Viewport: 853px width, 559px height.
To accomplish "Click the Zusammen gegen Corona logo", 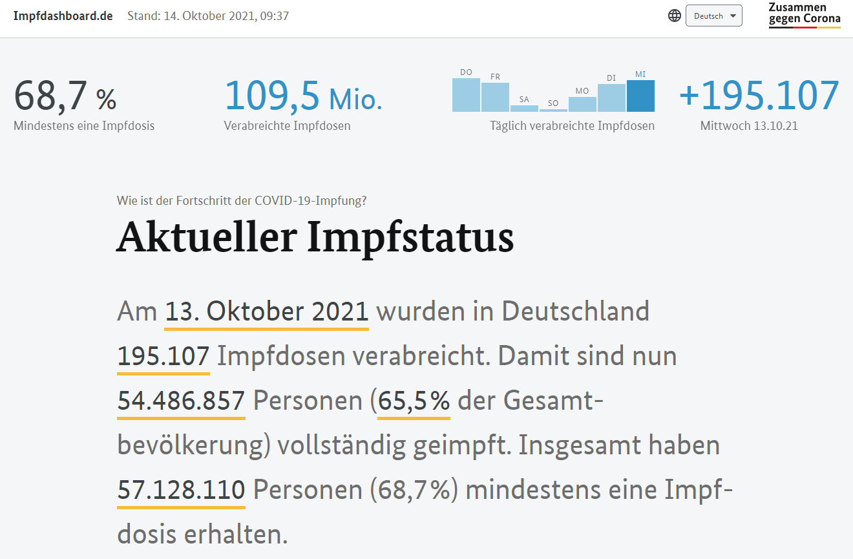I will point(804,14).
